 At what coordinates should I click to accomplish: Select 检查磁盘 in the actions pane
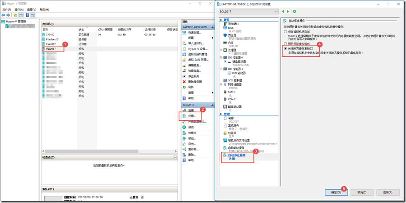click(195, 71)
